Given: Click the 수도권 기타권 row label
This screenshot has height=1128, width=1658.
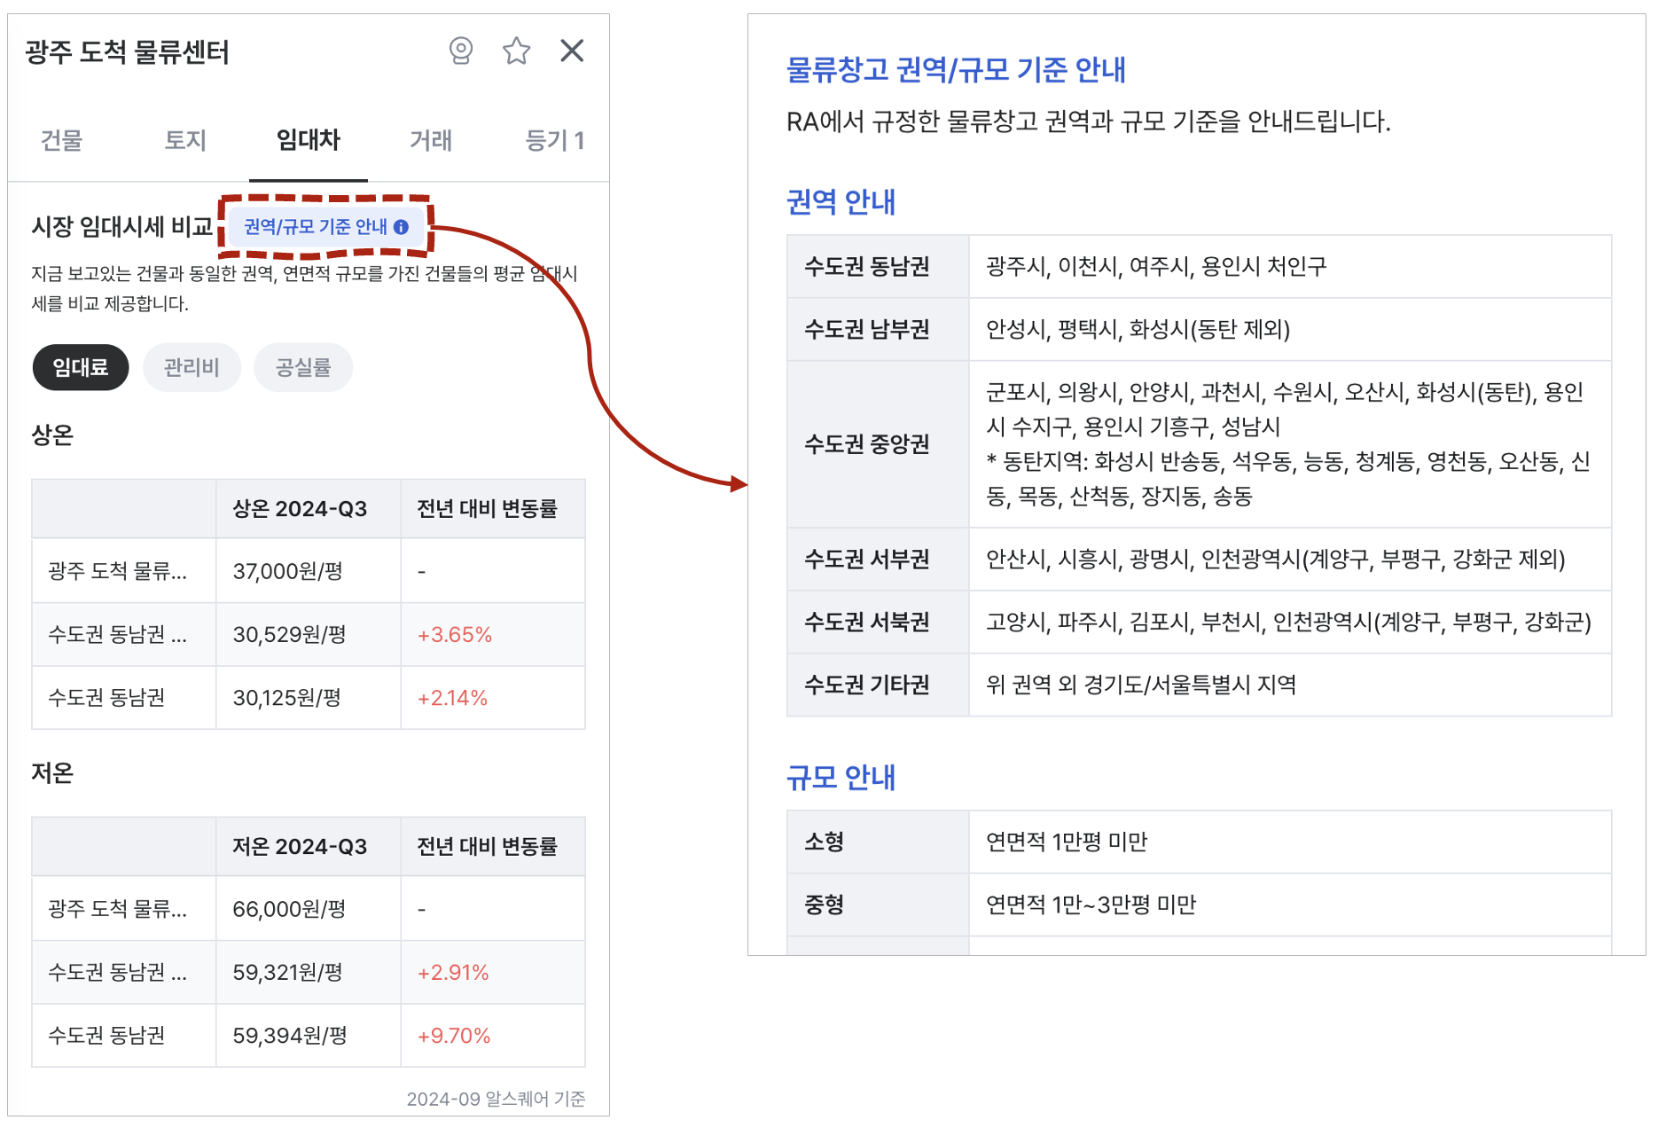Looking at the screenshot, I should click(867, 685).
